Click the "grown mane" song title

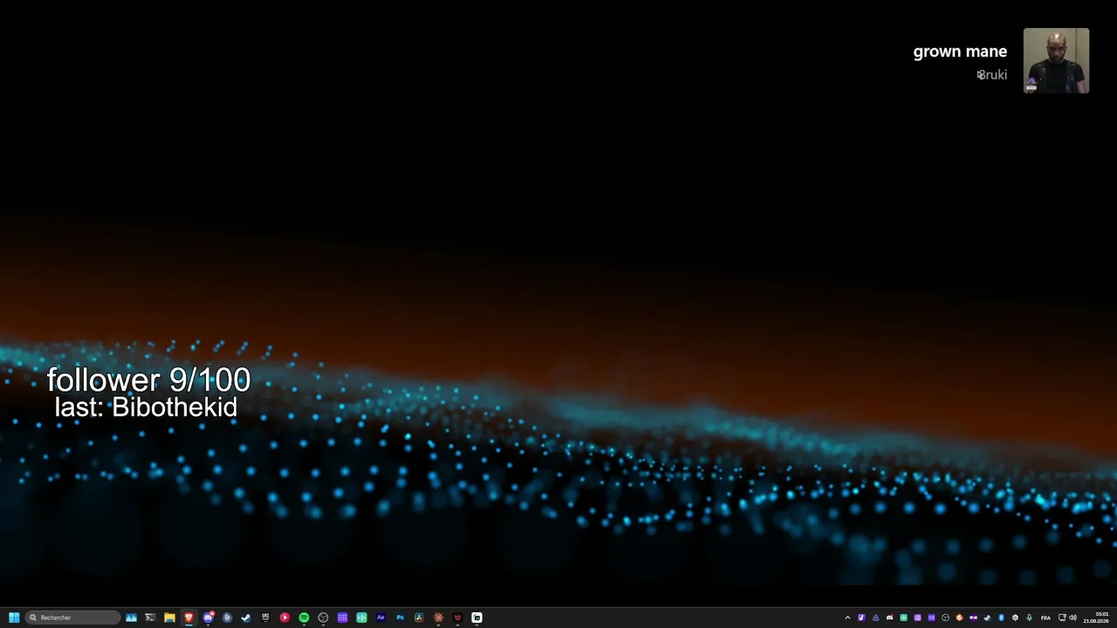click(x=960, y=51)
